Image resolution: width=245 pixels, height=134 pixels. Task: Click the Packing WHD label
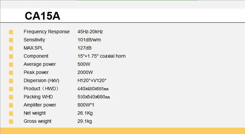tap(38, 97)
